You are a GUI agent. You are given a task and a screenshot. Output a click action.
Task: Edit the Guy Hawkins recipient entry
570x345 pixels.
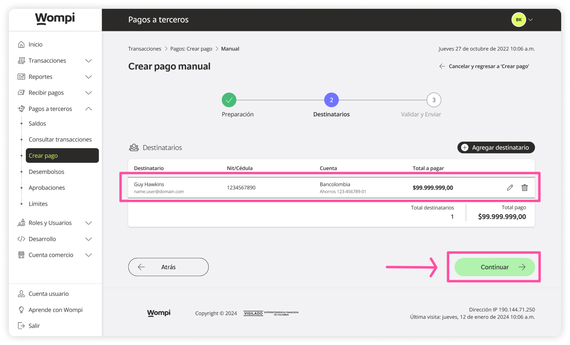(x=510, y=188)
